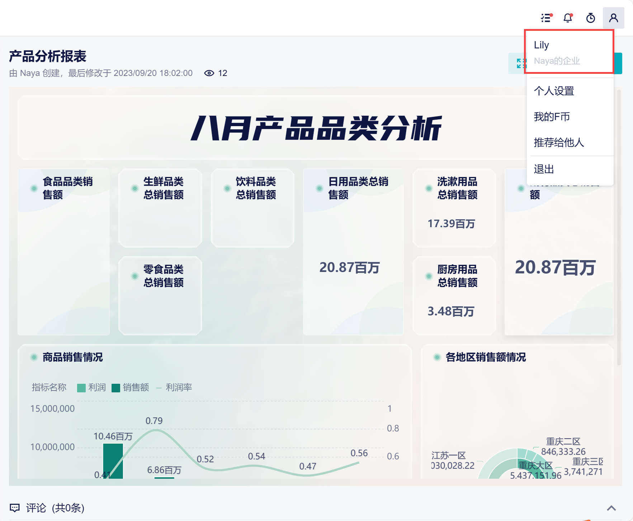This screenshot has width=633, height=521.
Task: Click the 17.39百万 value in 洗漱用品 card
Action: (x=451, y=224)
